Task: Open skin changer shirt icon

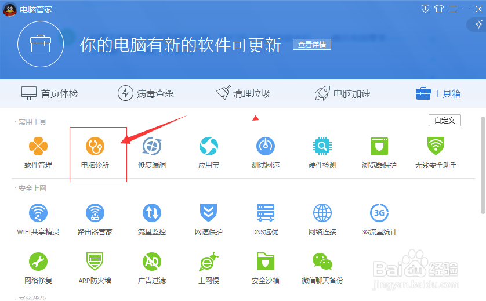Action: pos(439,9)
